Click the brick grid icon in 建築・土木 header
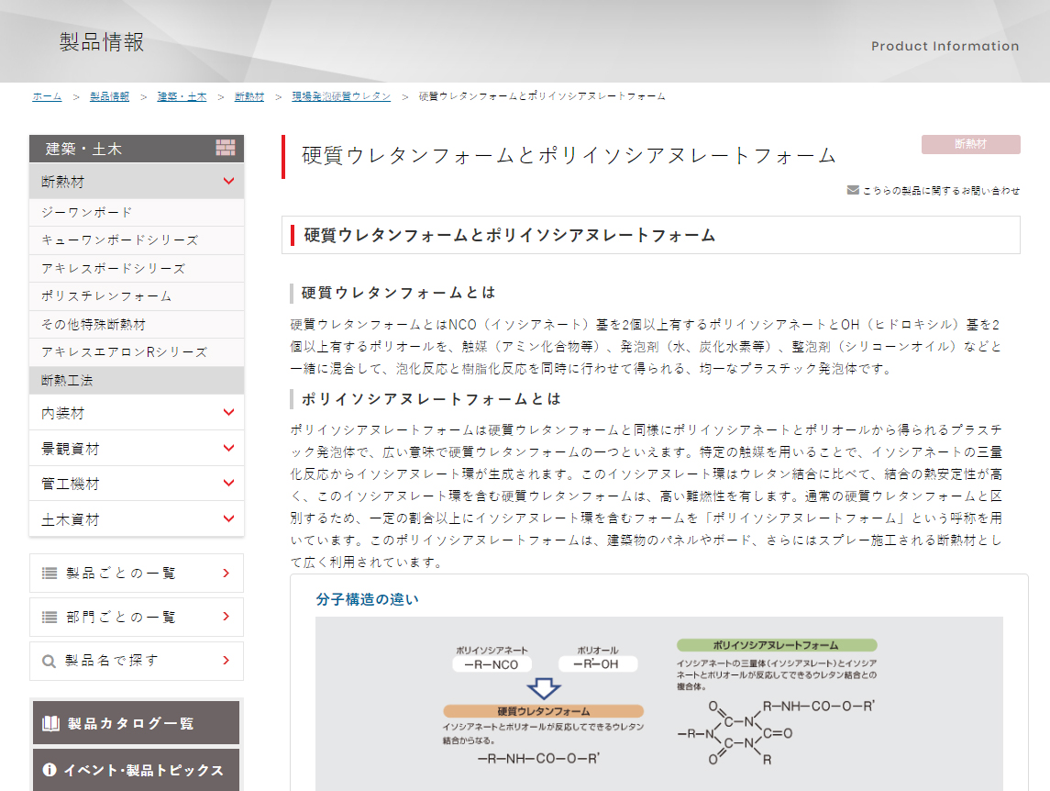 225,148
